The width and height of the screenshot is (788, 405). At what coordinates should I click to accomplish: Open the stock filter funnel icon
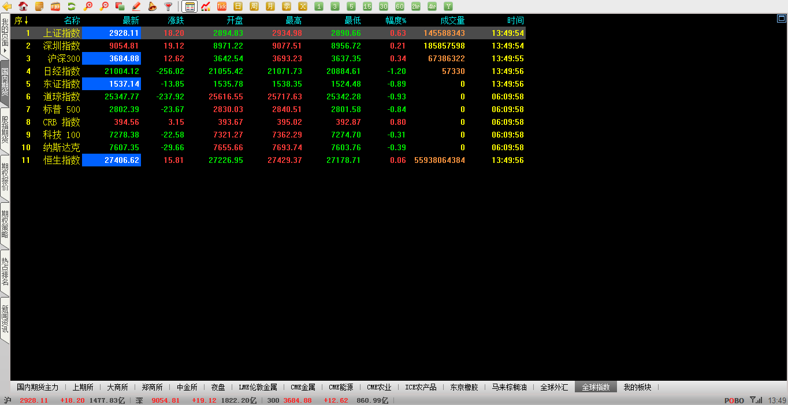point(168,6)
